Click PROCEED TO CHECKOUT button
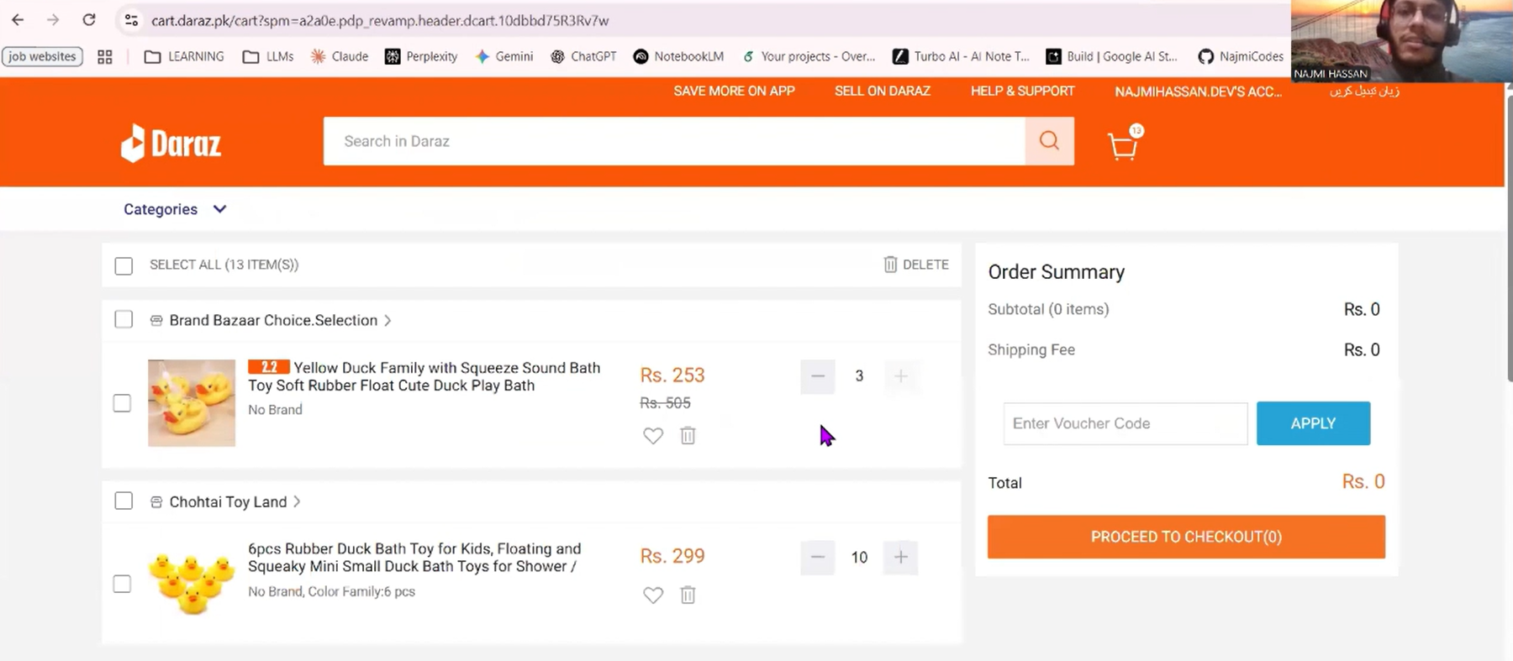Image resolution: width=1513 pixels, height=661 pixels. coord(1186,537)
